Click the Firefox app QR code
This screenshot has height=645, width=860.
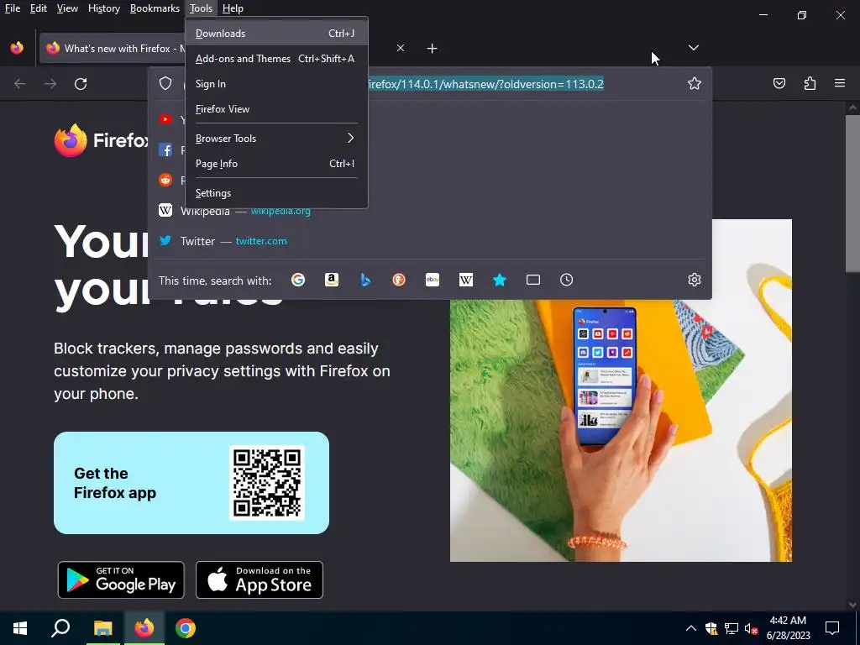click(x=267, y=483)
